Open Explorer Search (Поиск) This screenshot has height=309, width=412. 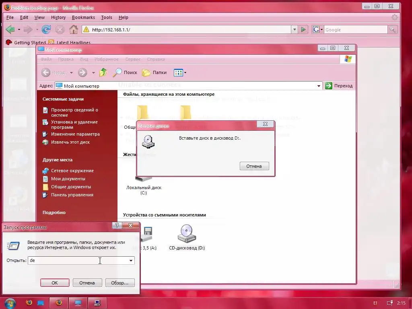[125, 72]
